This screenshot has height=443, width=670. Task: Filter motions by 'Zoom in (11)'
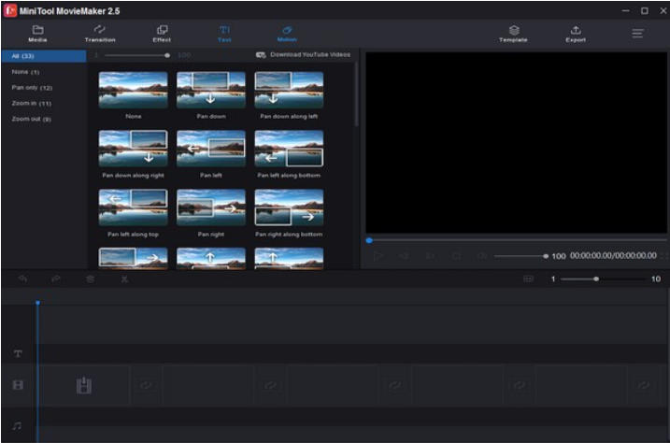(32, 103)
